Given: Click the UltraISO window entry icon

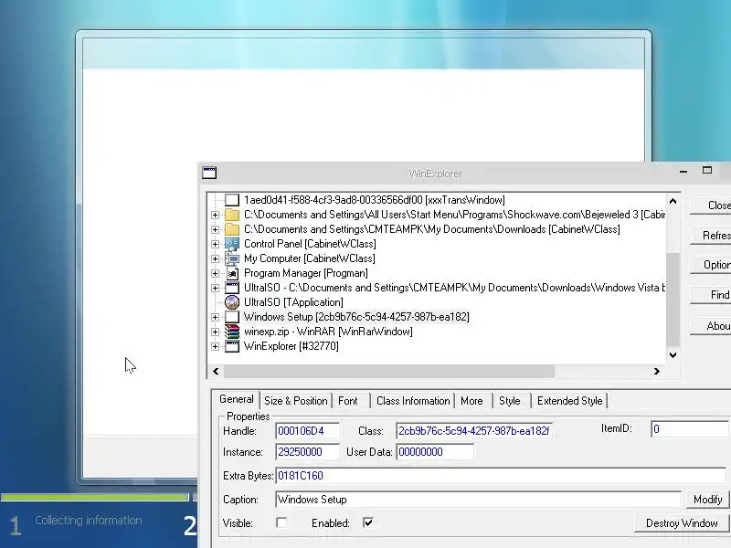Looking at the screenshot, I should 232,288.
